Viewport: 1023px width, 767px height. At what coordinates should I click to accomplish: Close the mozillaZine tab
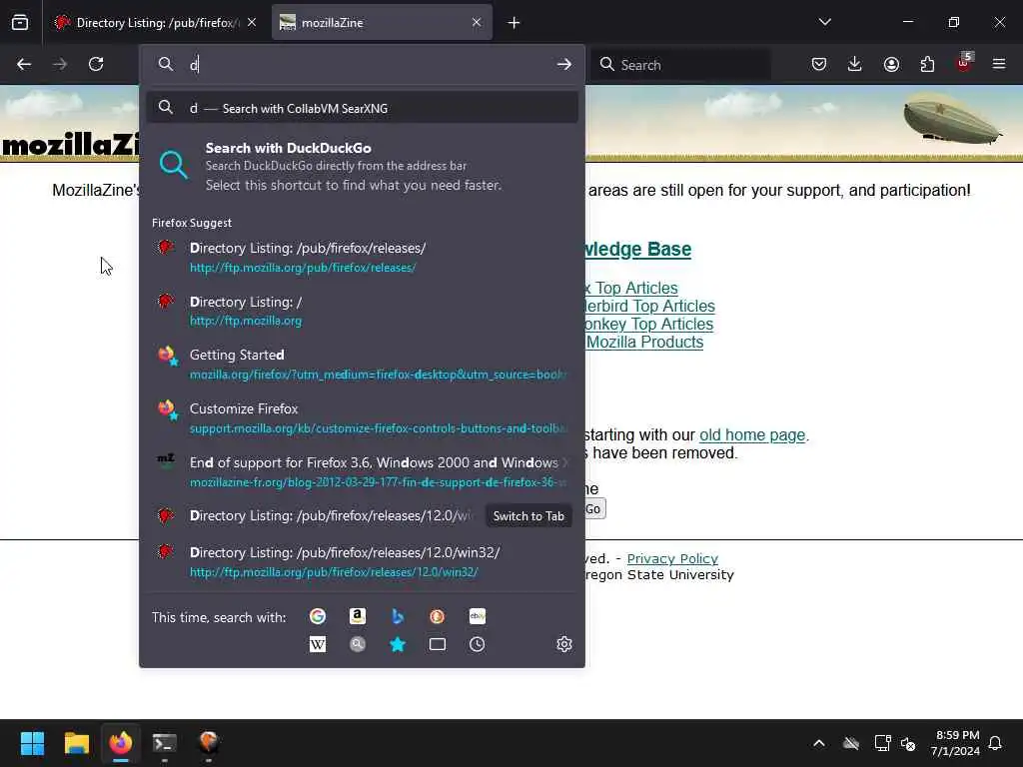tap(477, 23)
